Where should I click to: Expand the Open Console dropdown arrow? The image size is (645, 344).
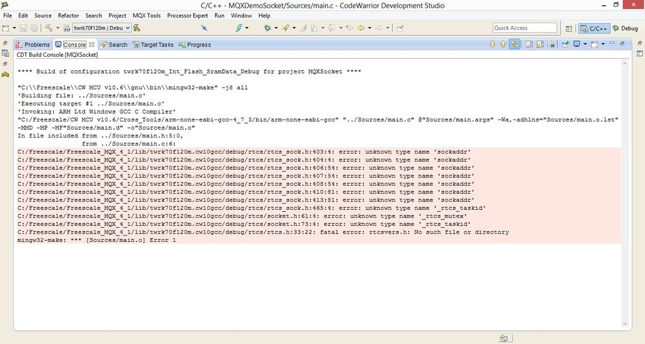point(603,44)
